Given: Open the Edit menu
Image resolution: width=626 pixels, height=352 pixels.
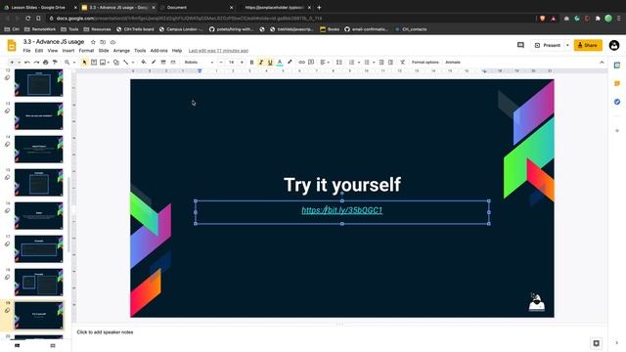Looking at the screenshot, I should pos(39,51).
